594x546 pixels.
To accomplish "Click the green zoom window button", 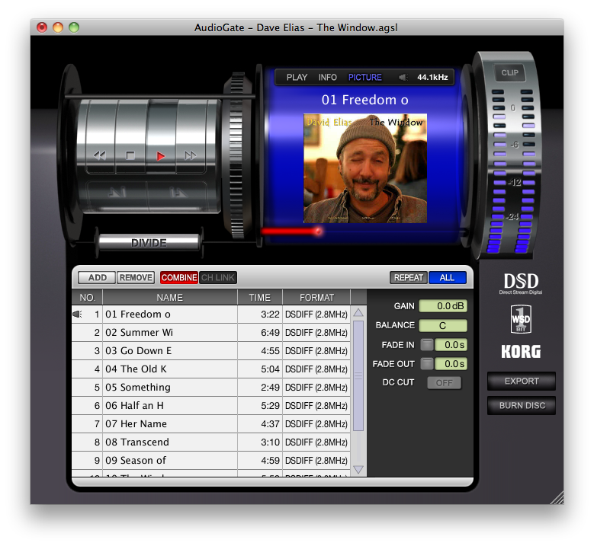I will [74, 27].
